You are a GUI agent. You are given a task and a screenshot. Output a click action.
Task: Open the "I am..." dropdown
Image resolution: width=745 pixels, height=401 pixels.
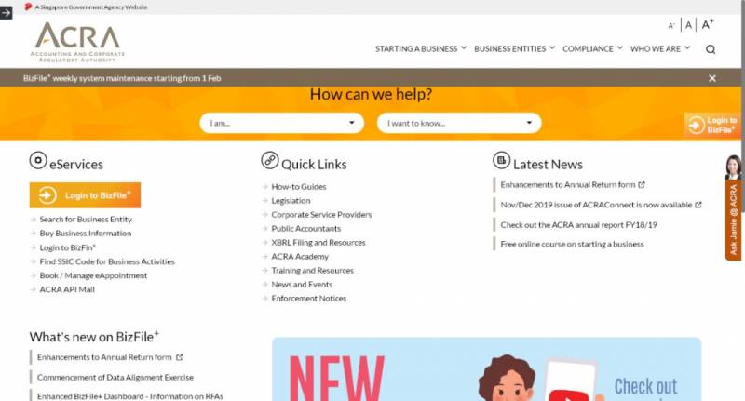click(x=282, y=123)
